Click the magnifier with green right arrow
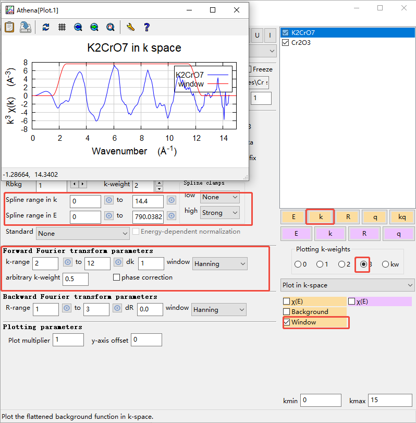The height and width of the screenshot is (423, 416). pyautogui.click(x=94, y=27)
